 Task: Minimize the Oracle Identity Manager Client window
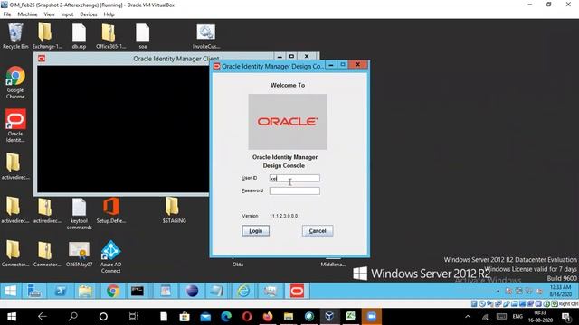(x=280, y=56)
